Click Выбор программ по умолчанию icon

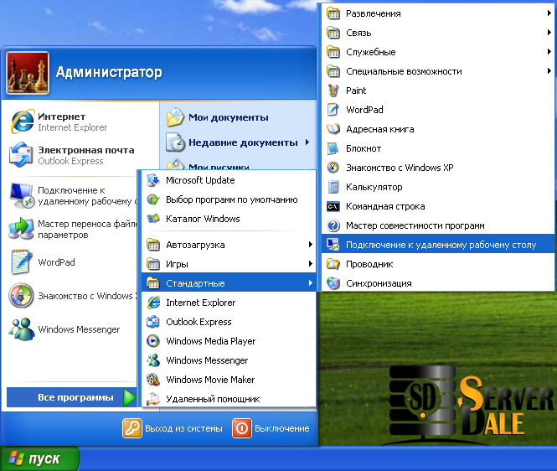[x=153, y=199]
